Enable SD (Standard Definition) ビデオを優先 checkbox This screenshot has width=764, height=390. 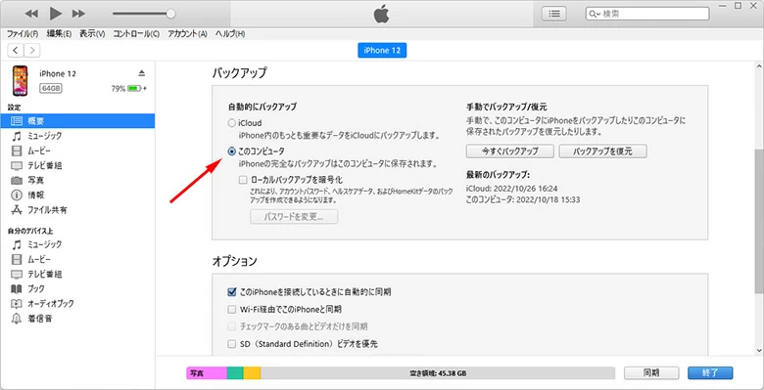pyautogui.click(x=232, y=344)
